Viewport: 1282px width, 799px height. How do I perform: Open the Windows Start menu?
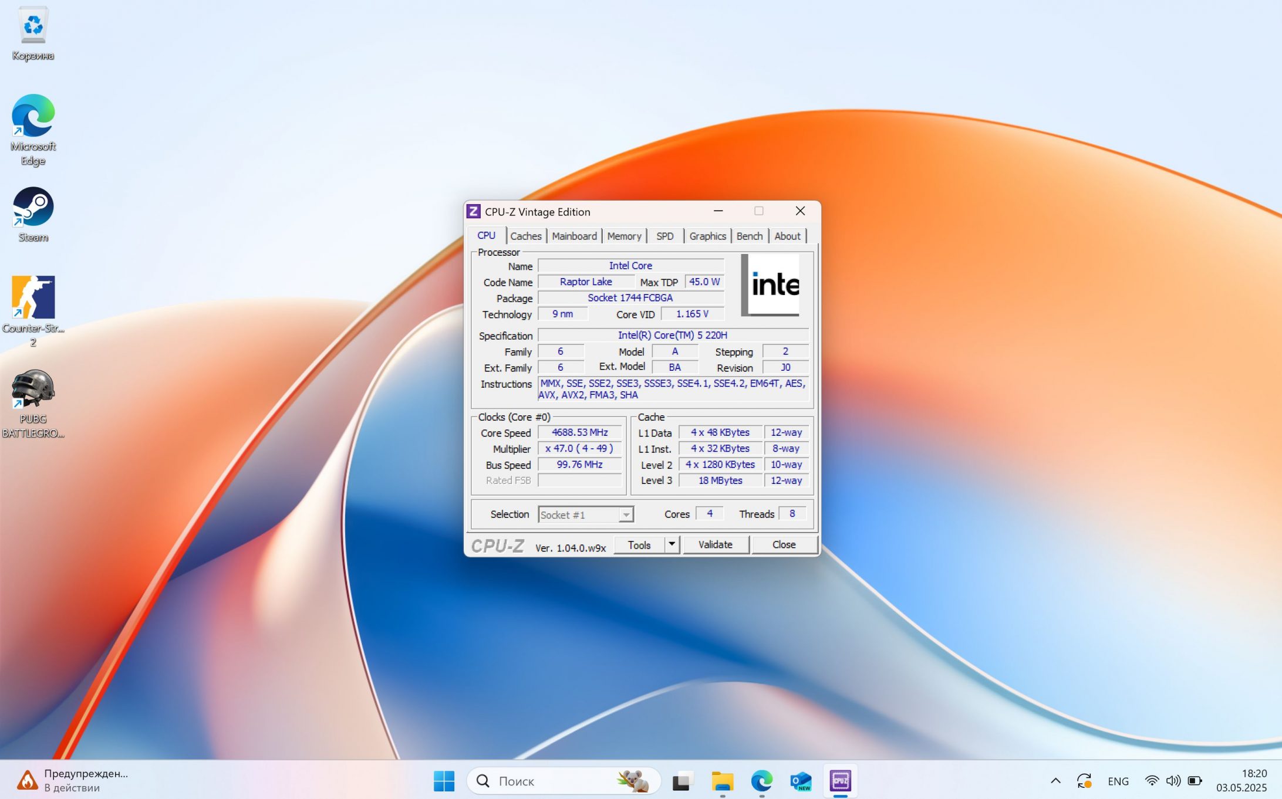(444, 781)
